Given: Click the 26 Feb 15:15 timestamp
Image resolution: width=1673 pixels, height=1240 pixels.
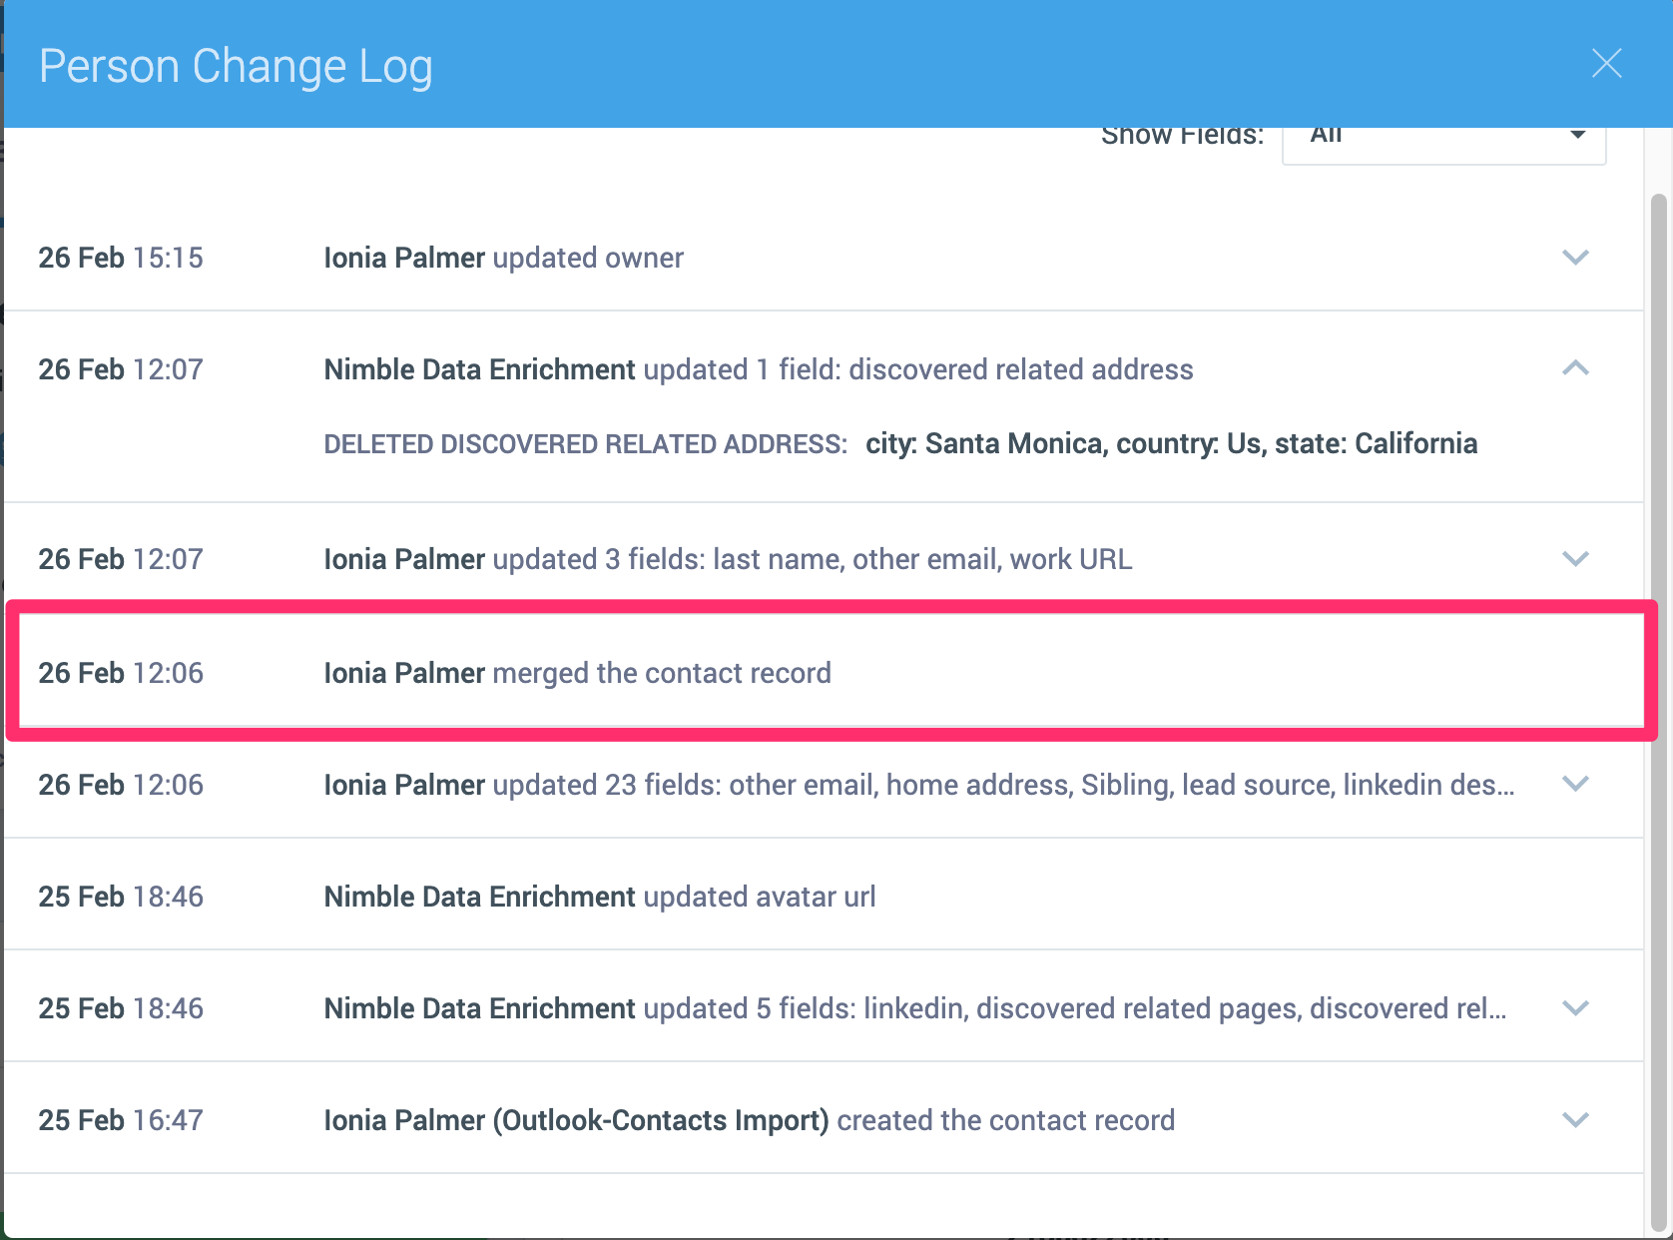Looking at the screenshot, I should click(120, 258).
